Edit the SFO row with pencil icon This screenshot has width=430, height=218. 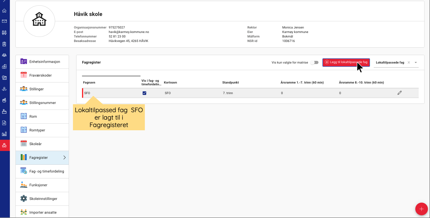400,93
